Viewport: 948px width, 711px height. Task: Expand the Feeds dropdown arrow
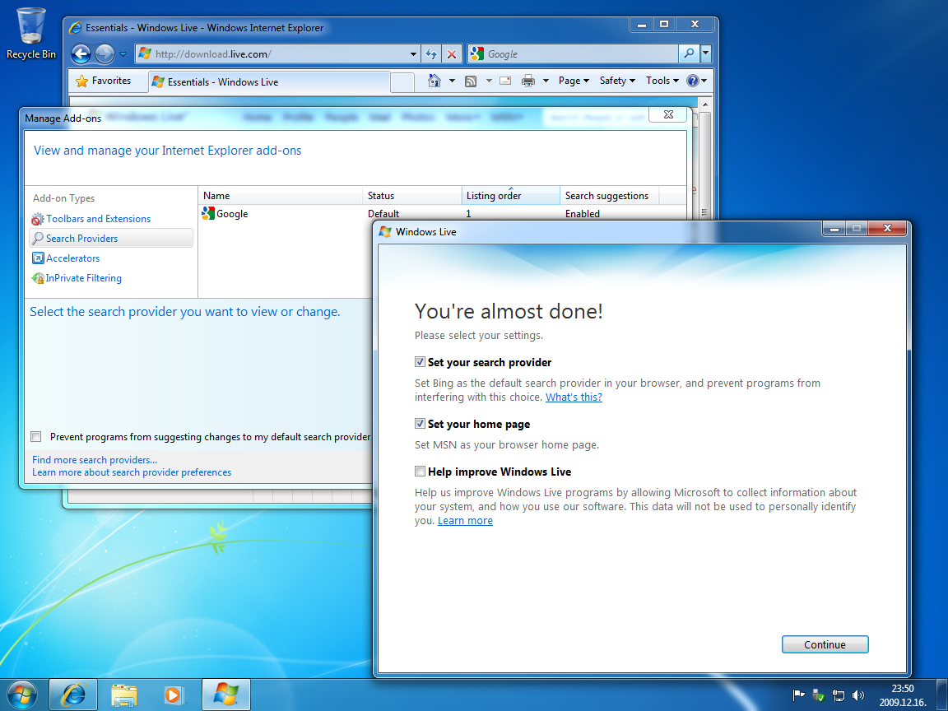point(489,81)
